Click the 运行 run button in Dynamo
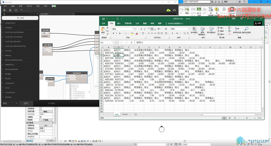The height and width of the screenshot is (146, 271). coord(26,103)
